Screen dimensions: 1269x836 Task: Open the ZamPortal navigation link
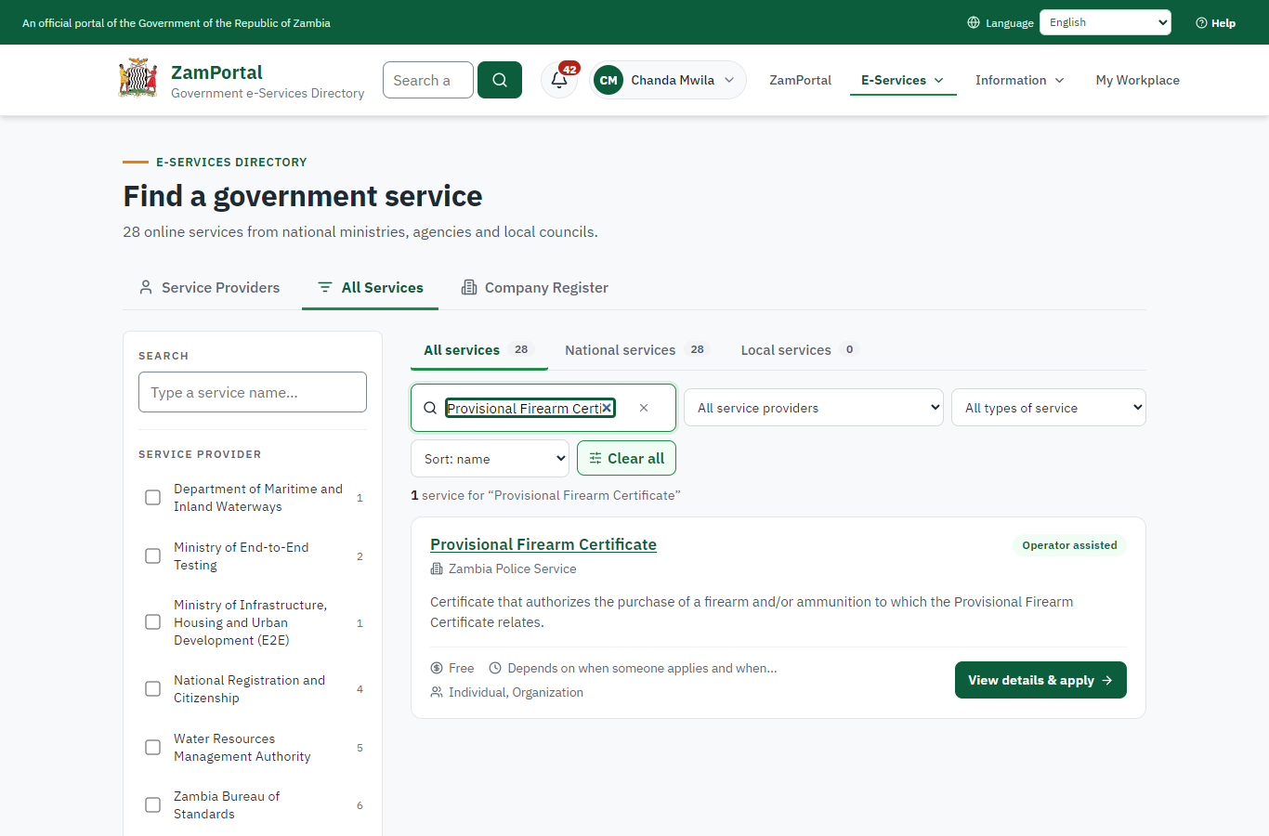tap(801, 80)
